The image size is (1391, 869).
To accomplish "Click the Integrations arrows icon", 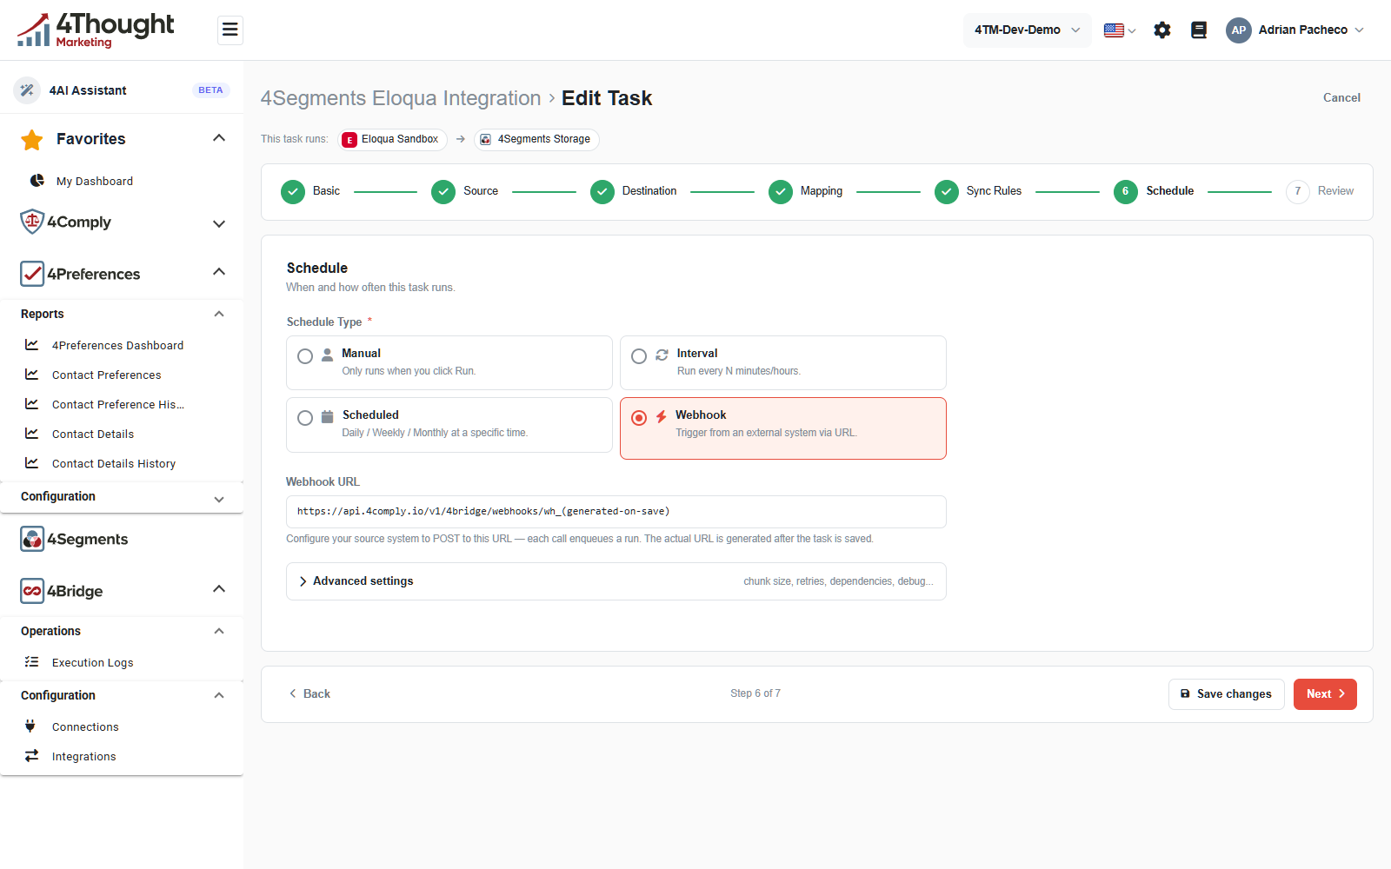I will tap(32, 756).
